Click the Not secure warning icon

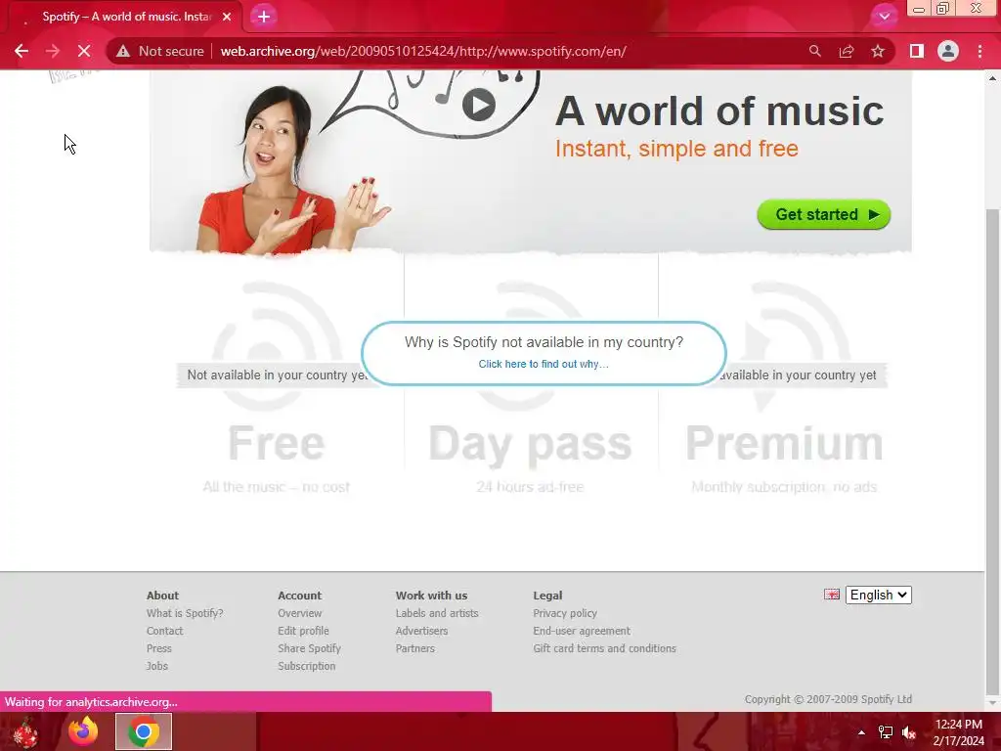123,51
